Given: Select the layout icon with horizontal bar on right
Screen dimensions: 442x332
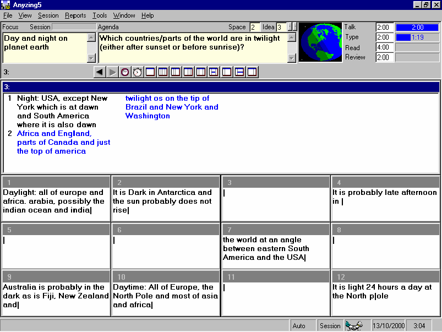Looking at the screenshot, I should 214,72.
